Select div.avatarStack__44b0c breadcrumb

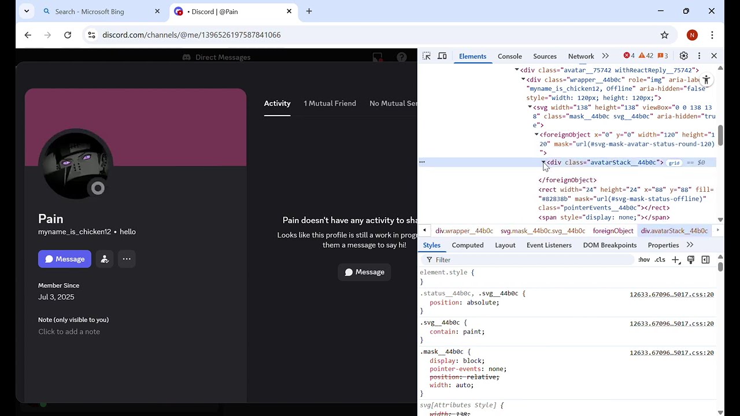674,231
